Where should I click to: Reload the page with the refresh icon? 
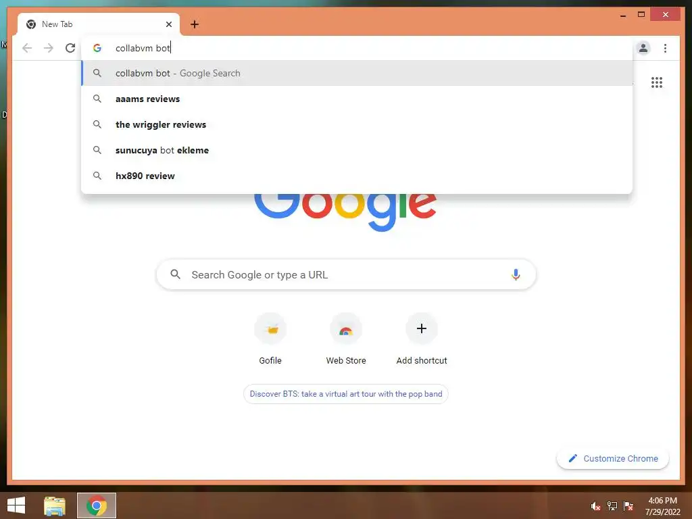[x=70, y=48]
